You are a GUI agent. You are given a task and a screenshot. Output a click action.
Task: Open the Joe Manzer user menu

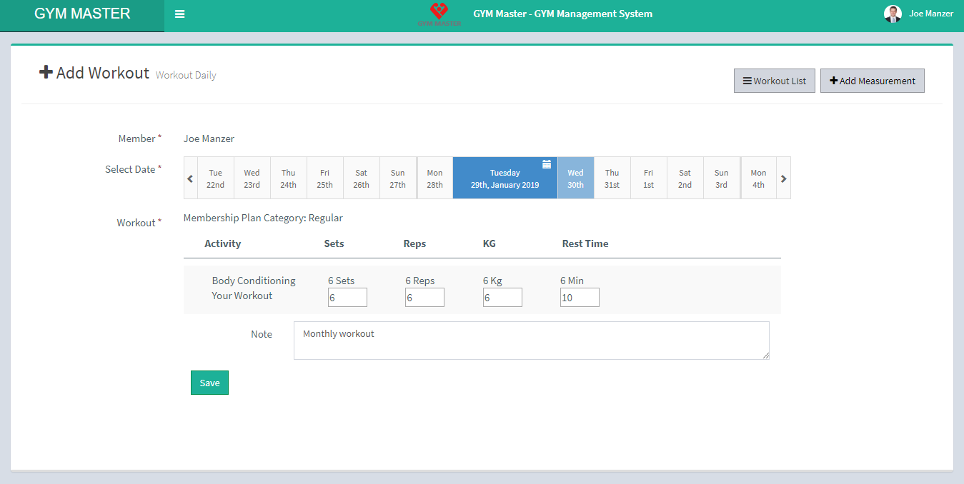pos(930,14)
